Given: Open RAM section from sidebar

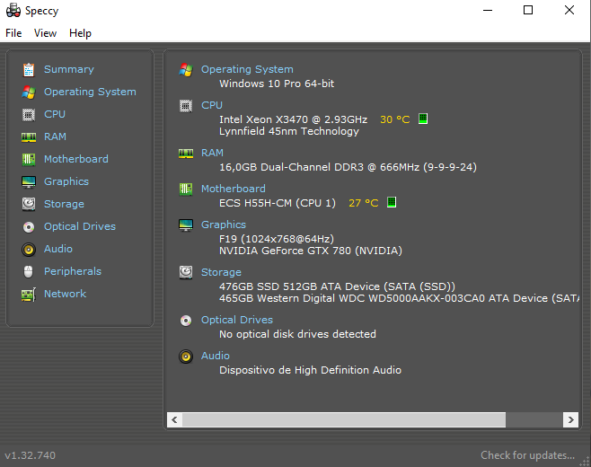Looking at the screenshot, I should [55, 137].
